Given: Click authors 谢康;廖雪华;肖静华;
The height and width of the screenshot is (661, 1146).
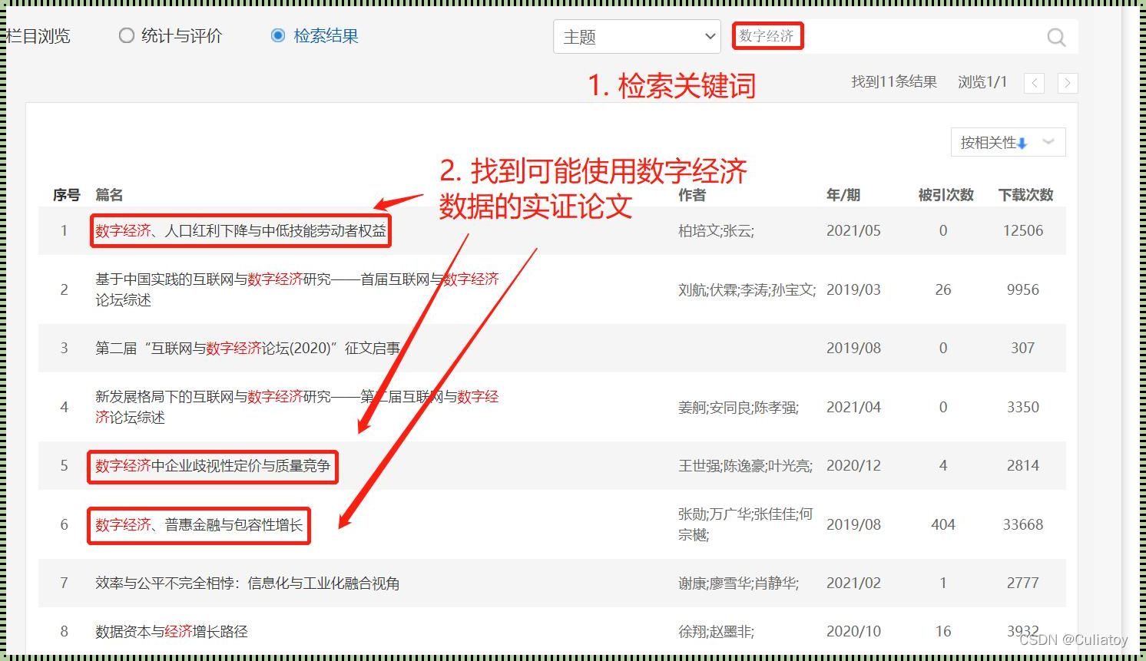Looking at the screenshot, I should (x=738, y=583).
